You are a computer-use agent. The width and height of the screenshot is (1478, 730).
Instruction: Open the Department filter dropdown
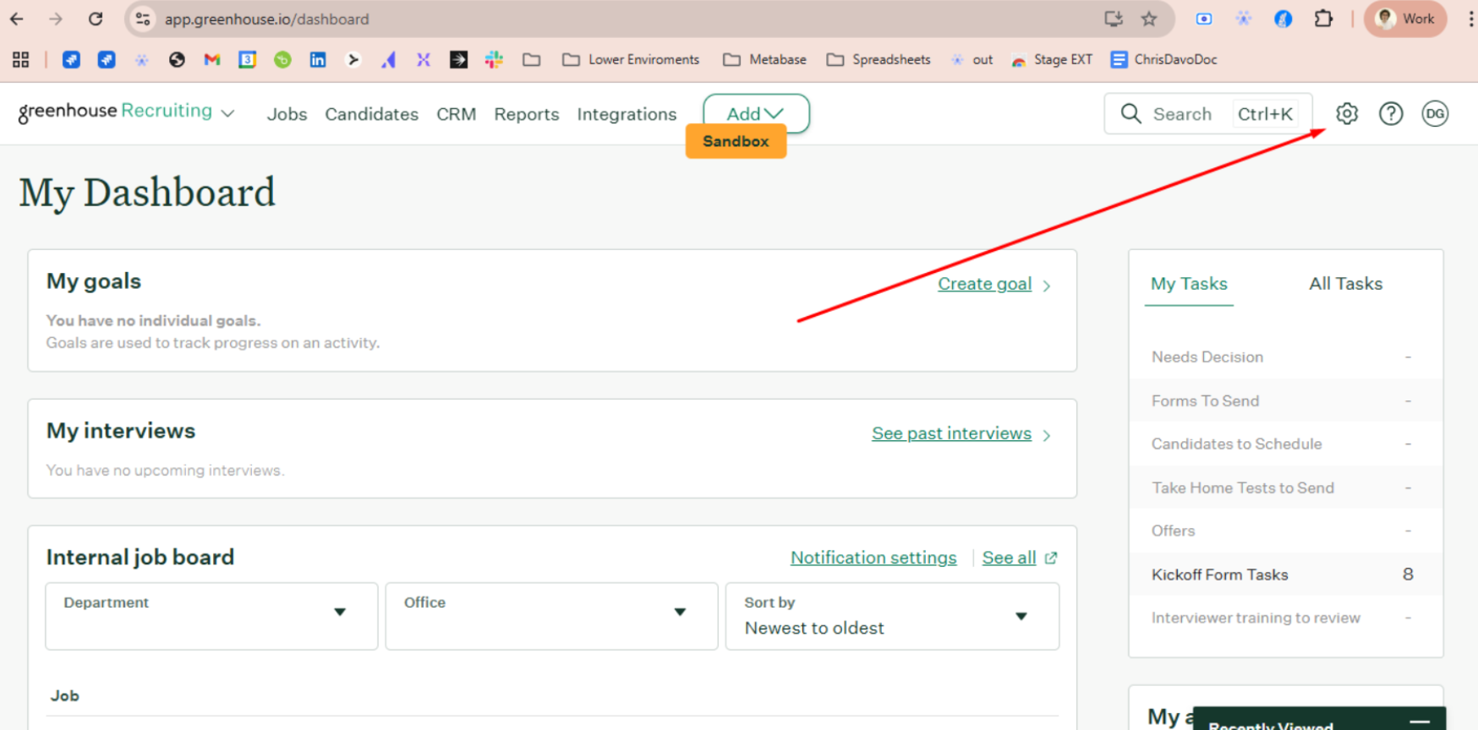[x=211, y=616]
